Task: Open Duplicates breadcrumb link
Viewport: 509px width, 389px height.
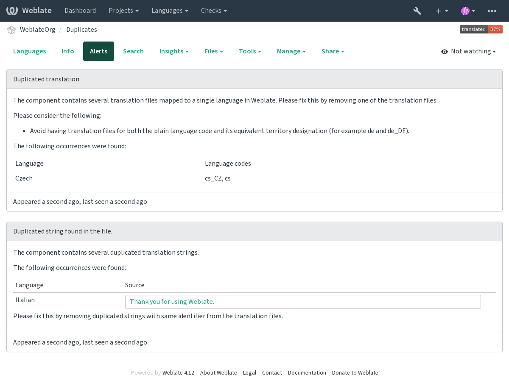Action: pos(81,30)
